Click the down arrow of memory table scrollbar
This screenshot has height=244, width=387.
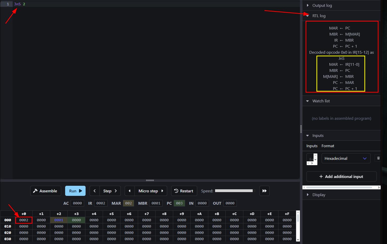298,239
